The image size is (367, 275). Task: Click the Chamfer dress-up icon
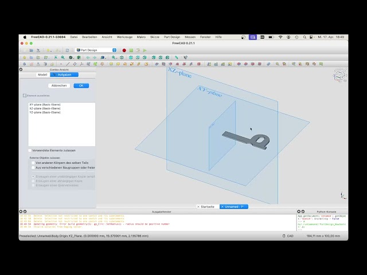pos(246,64)
